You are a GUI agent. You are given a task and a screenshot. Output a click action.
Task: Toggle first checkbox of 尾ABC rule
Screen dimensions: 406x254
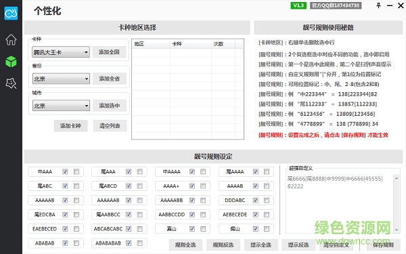pyautogui.click(x=65, y=186)
